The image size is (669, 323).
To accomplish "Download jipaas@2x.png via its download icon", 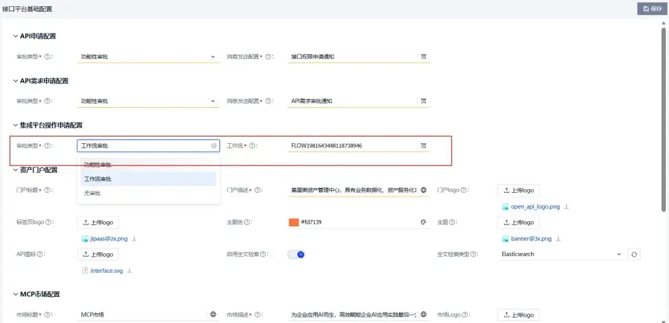I will click(x=134, y=239).
